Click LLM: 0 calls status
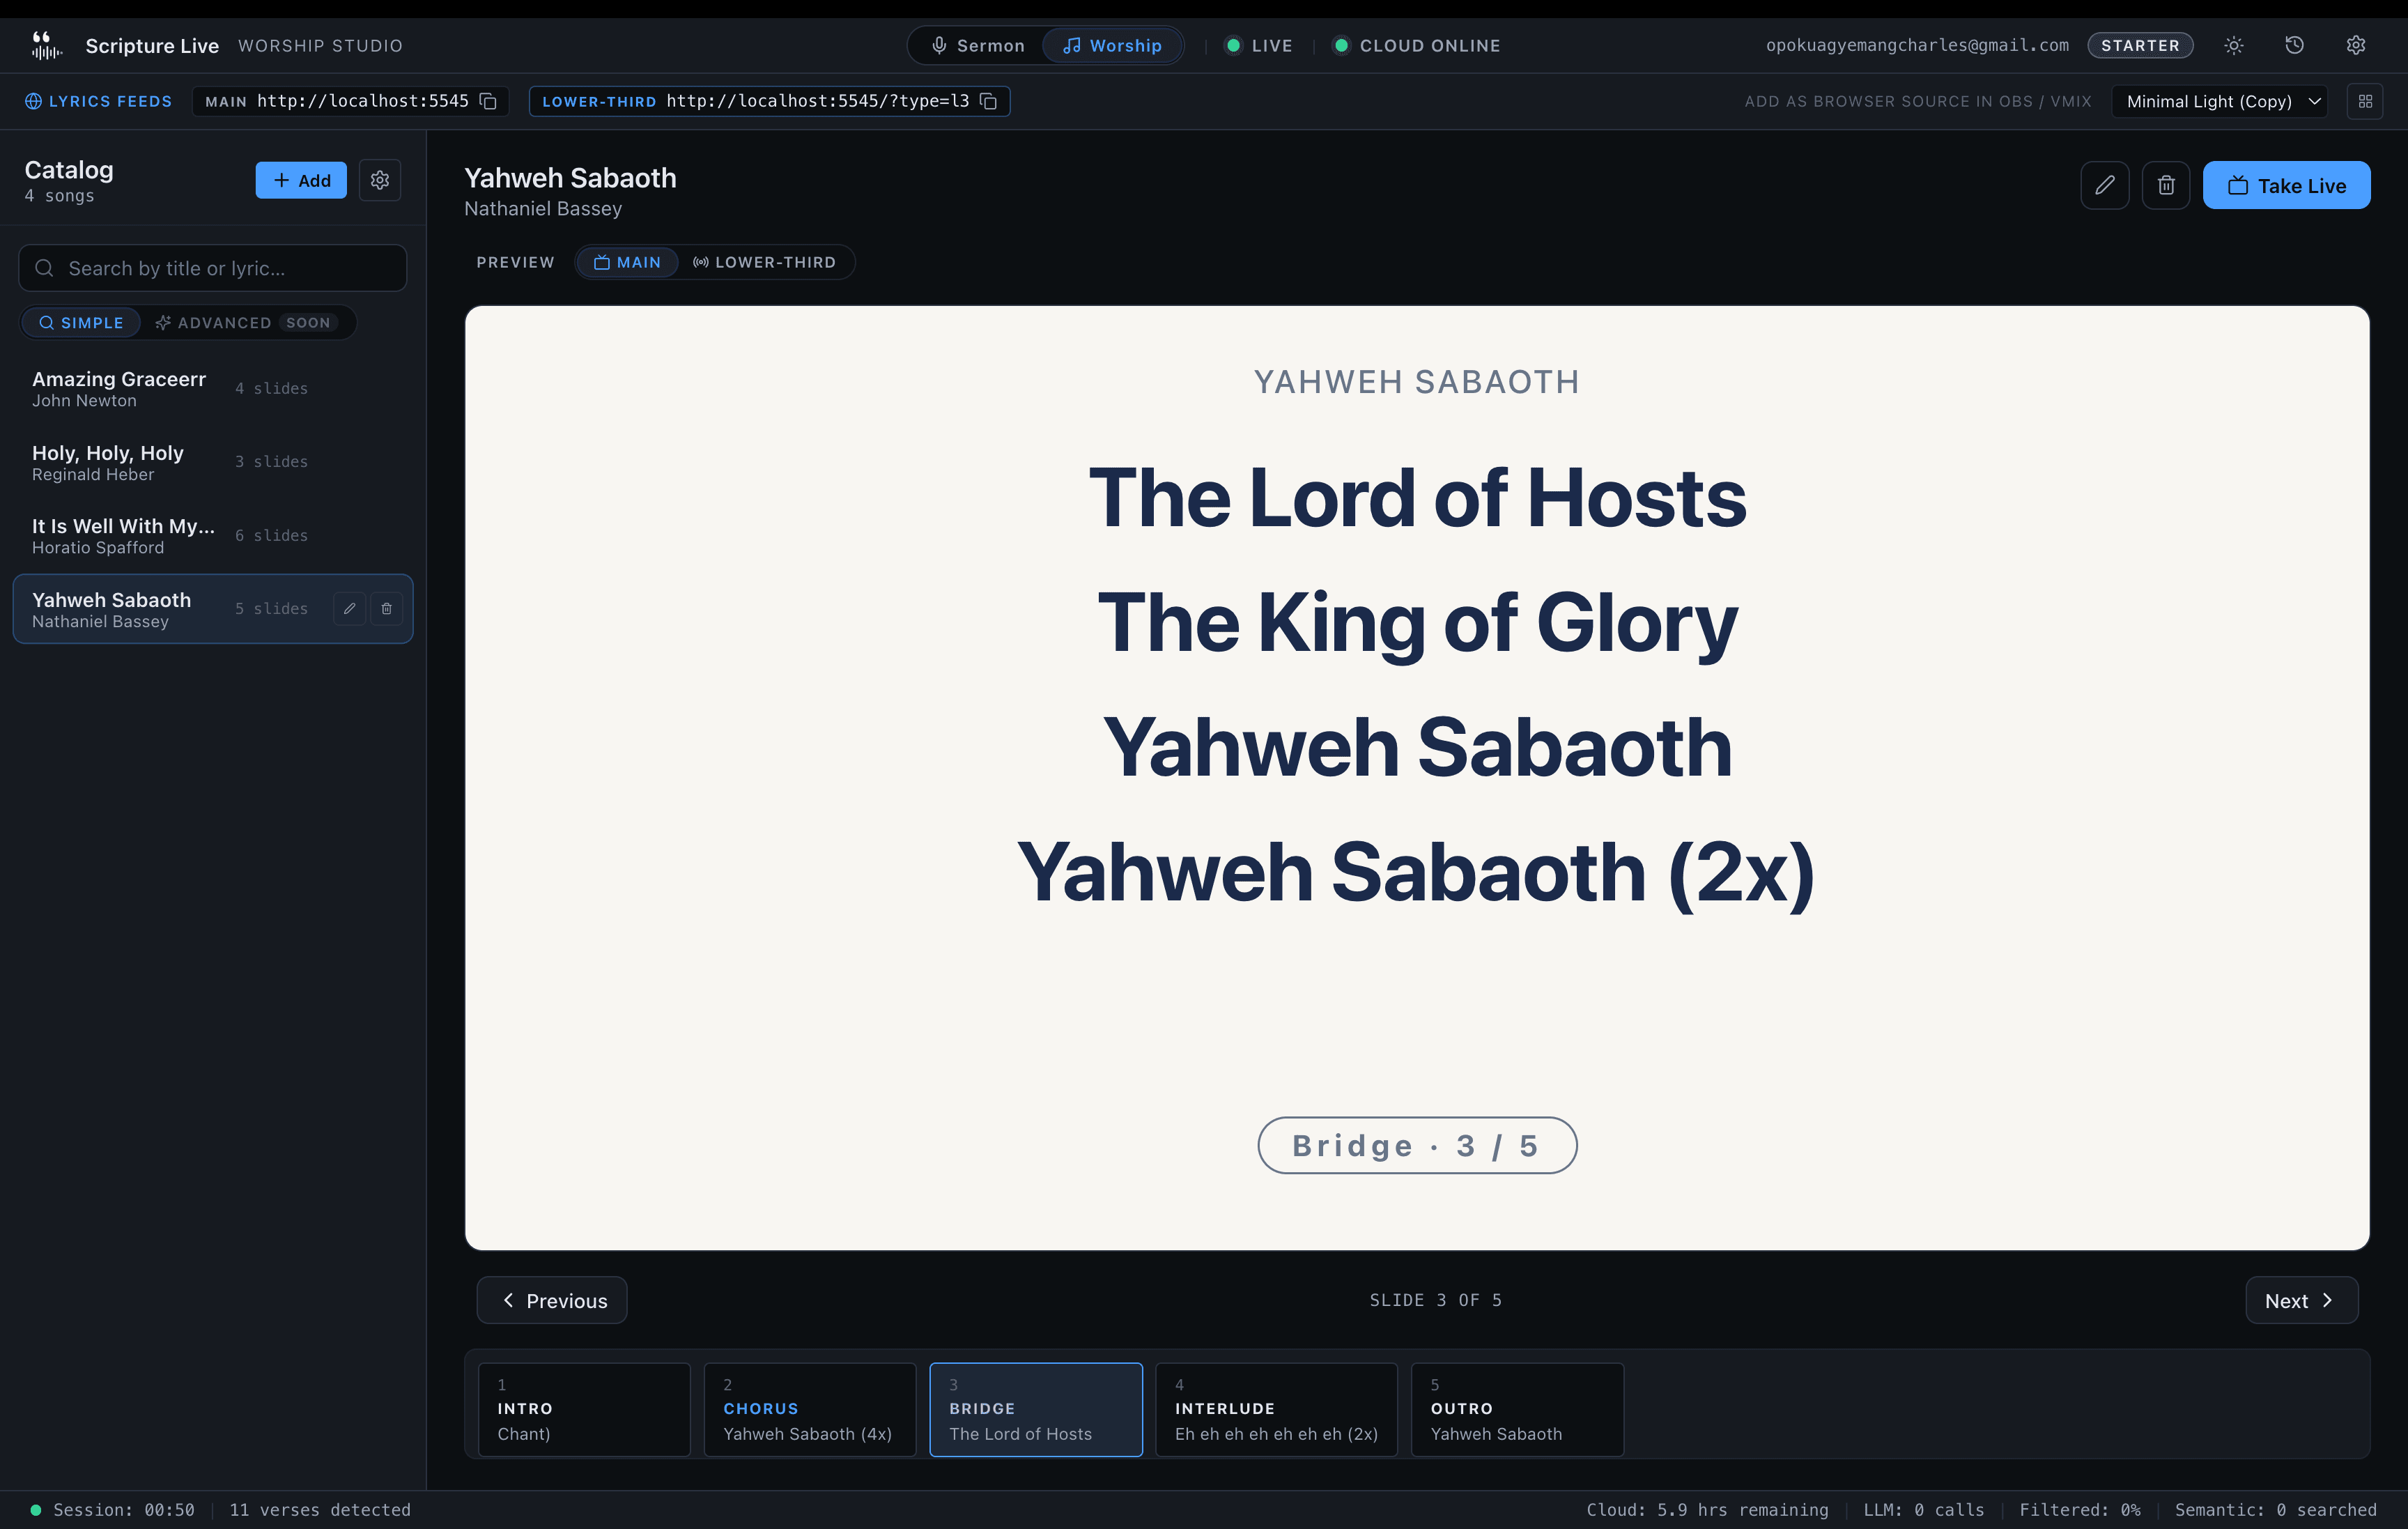This screenshot has height=1529, width=2408. click(1924, 1510)
